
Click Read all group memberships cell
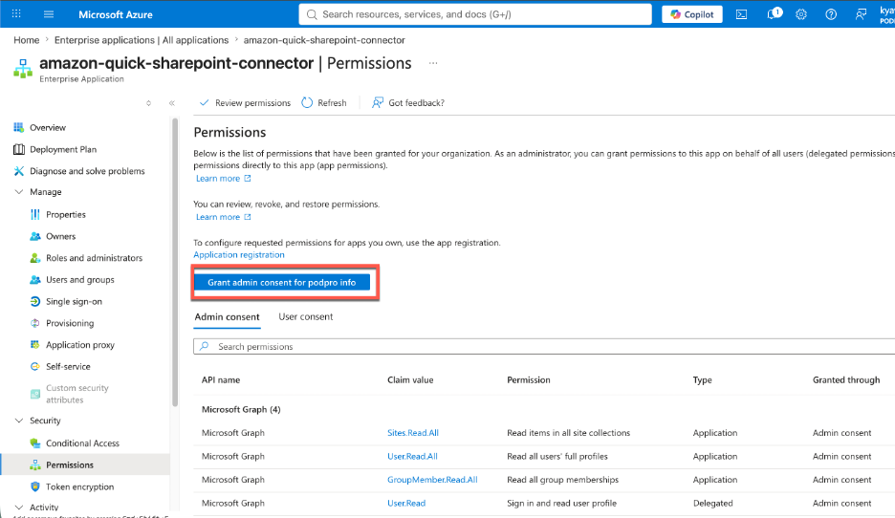pos(563,480)
